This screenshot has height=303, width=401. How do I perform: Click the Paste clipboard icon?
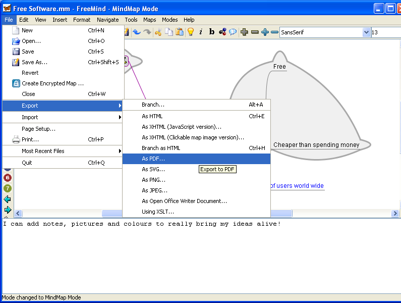coord(180,32)
